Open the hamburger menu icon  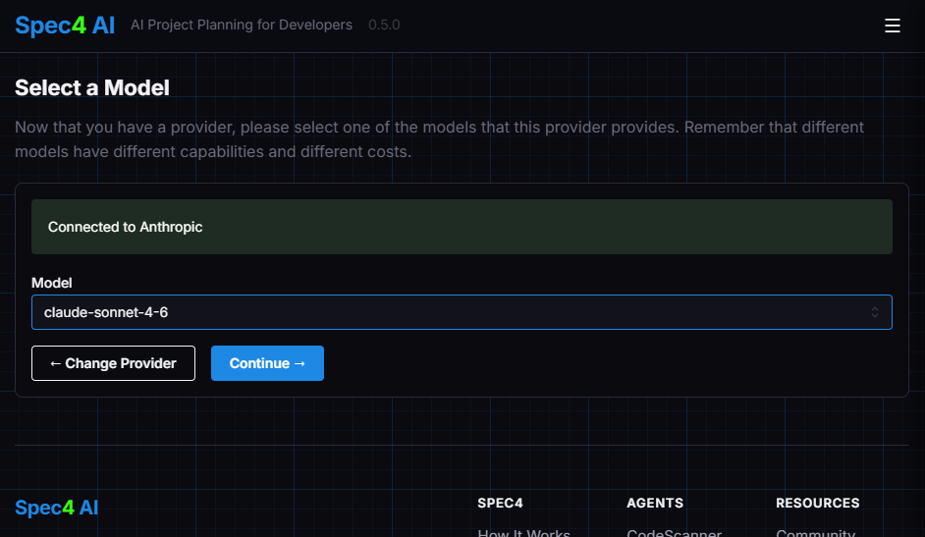(x=892, y=26)
